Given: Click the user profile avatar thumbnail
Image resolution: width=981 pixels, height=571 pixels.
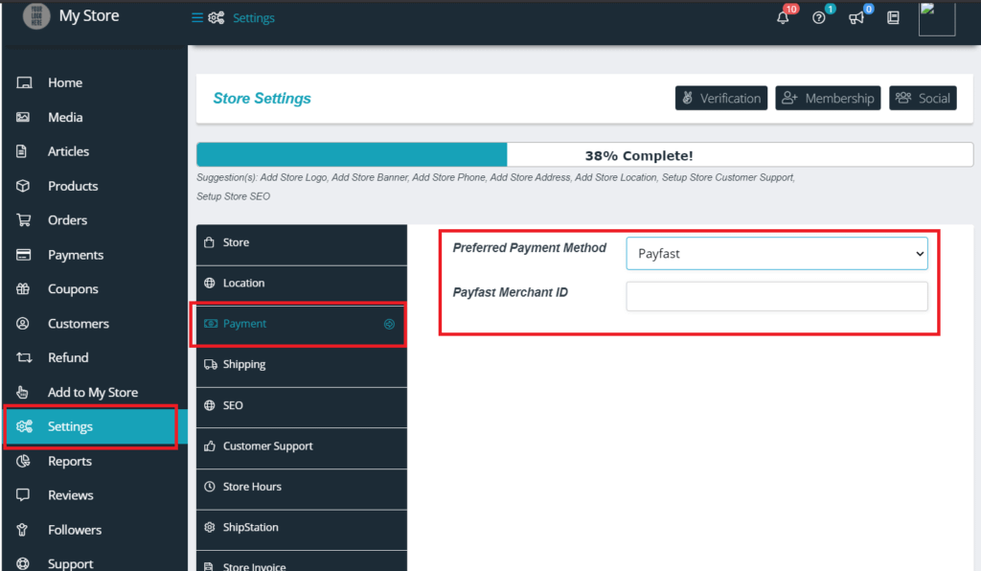Looking at the screenshot, I should pos(936,18).
